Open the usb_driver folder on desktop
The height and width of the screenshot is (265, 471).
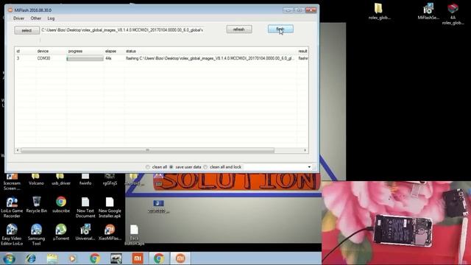[60, 180]
